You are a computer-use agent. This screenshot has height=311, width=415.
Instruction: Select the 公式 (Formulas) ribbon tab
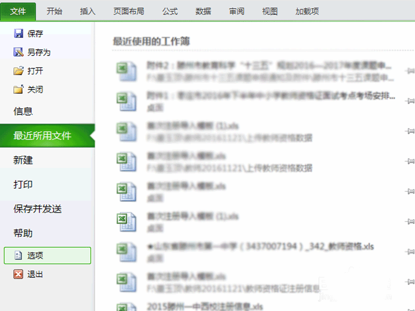tap(170, 11)
